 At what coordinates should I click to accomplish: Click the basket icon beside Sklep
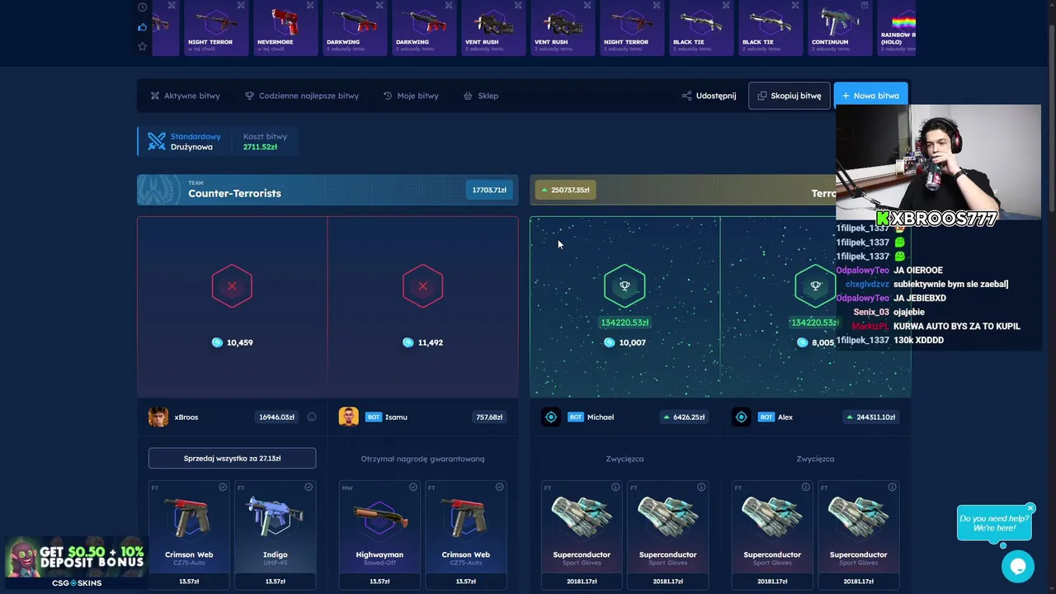[x=468, y=96]
